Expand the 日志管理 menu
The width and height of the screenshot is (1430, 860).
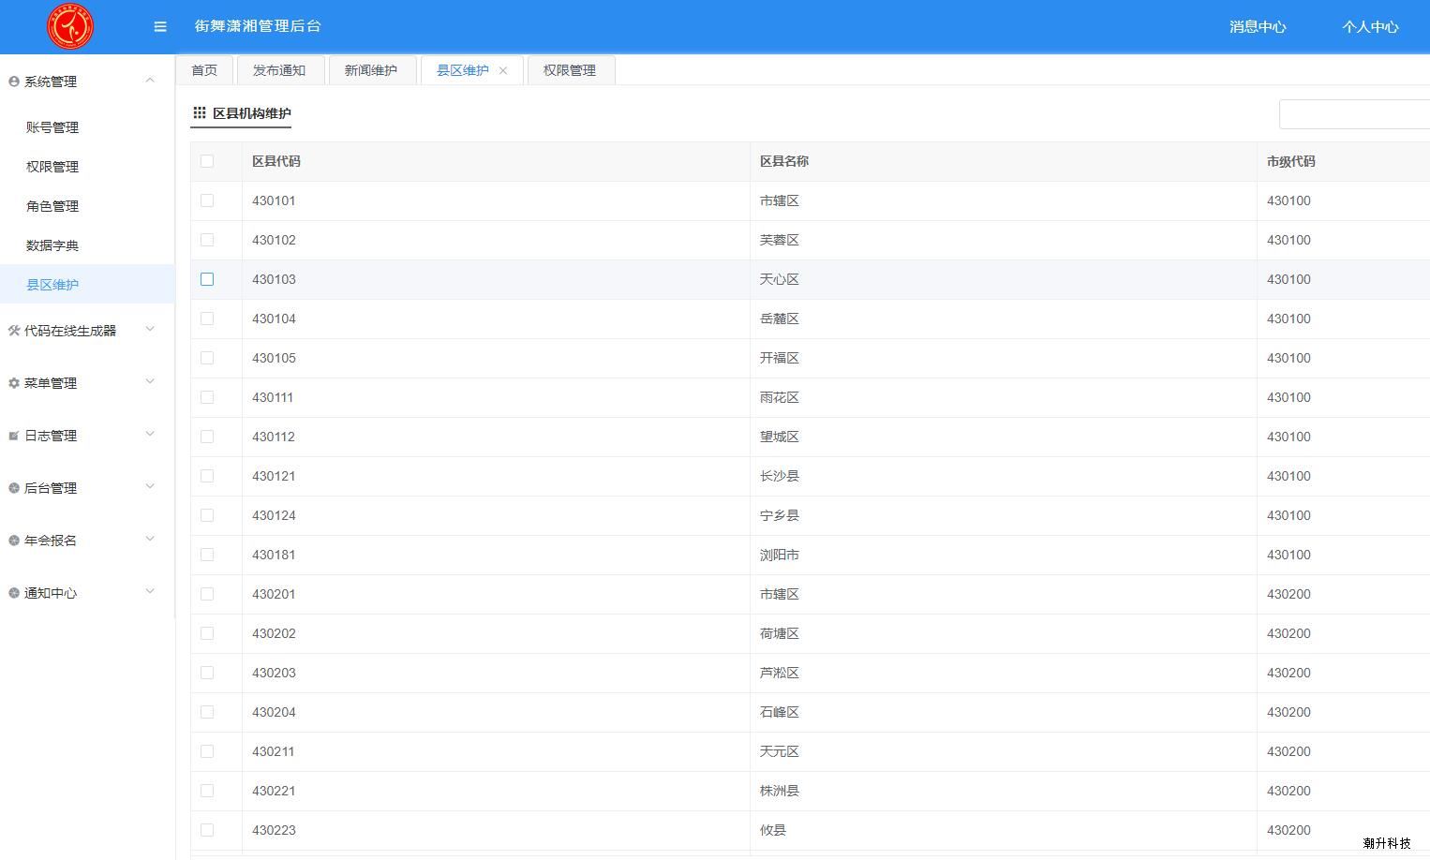tap(150, 435)
